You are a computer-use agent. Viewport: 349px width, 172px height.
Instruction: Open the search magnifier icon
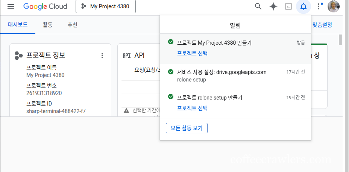point(258,6)
